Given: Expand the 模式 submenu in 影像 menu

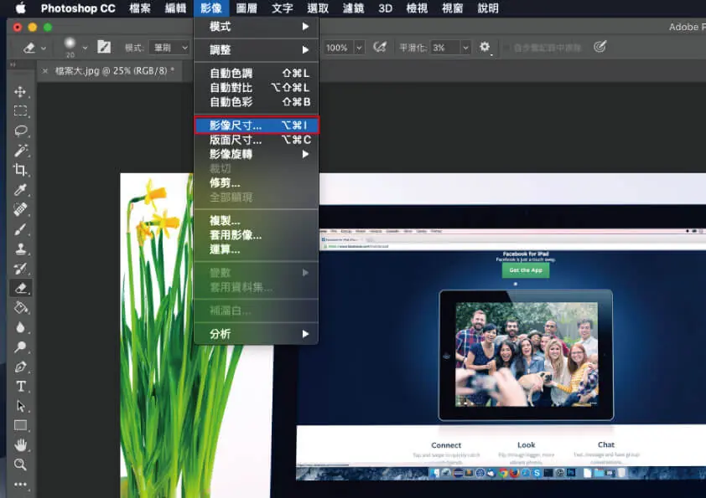Looking at the screenshot, I should (x=257, y=27).
